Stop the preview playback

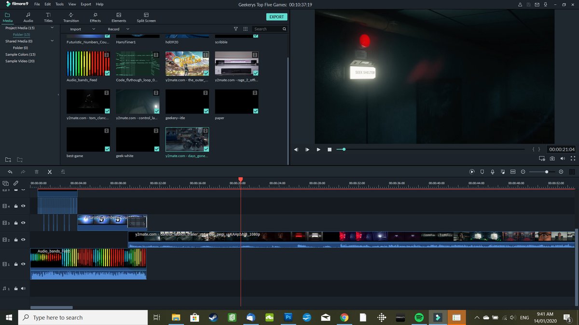330,150
